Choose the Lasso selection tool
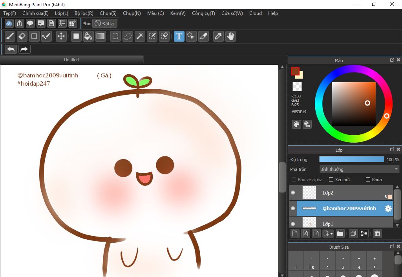402x277 pixels. tap(128, 37)
